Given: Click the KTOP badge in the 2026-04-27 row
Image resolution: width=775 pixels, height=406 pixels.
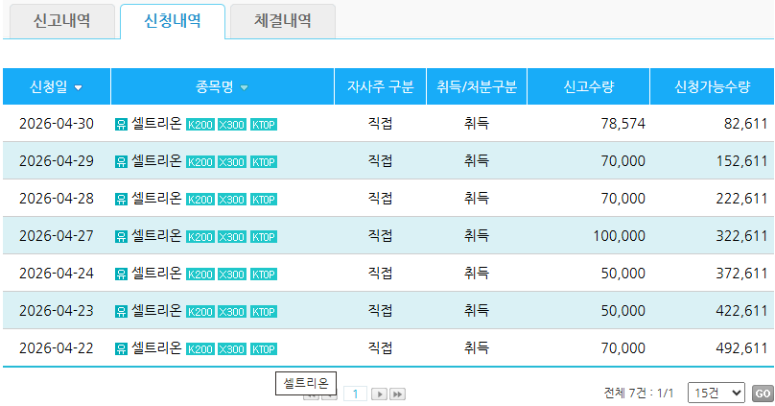Looking at the screenshot, I should tap(264, 236).
